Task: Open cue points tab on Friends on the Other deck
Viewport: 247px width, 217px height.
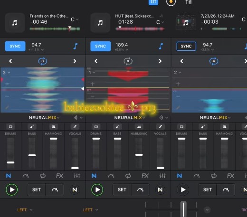Action: point(26,176)
